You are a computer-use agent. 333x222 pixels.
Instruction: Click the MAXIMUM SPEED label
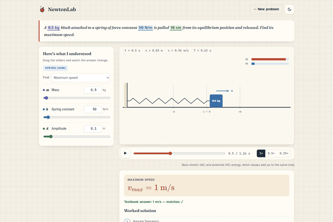point(141,180)
